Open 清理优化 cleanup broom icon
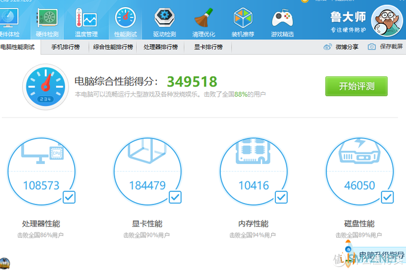The height and width of the screenshot is (270, 406). (x=204, y=17)
